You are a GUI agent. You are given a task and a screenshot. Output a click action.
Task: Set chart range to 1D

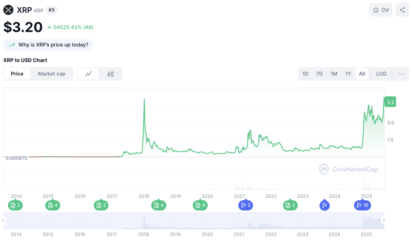tap(305, 74)
